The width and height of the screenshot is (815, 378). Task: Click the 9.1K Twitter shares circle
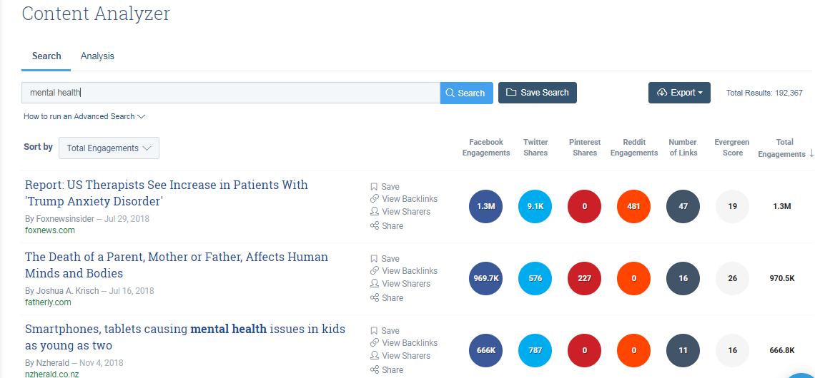click(x=535, y=207)
